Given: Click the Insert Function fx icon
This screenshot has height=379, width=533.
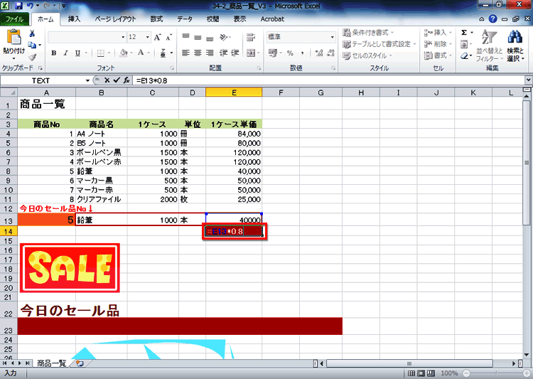Looking at the screenshot, I should click(126, 80).
